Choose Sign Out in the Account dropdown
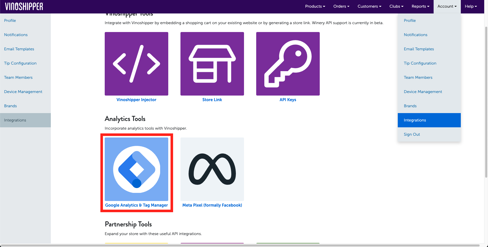 pyautogui.click(x=429, y=134)
